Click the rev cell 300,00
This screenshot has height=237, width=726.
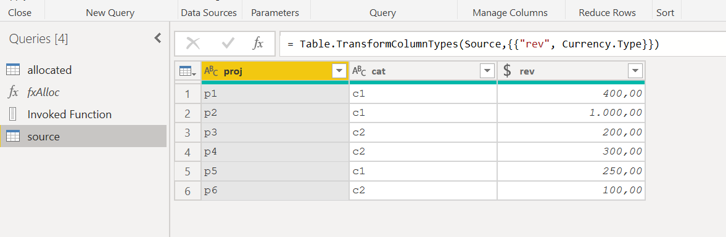click(571, 151)
